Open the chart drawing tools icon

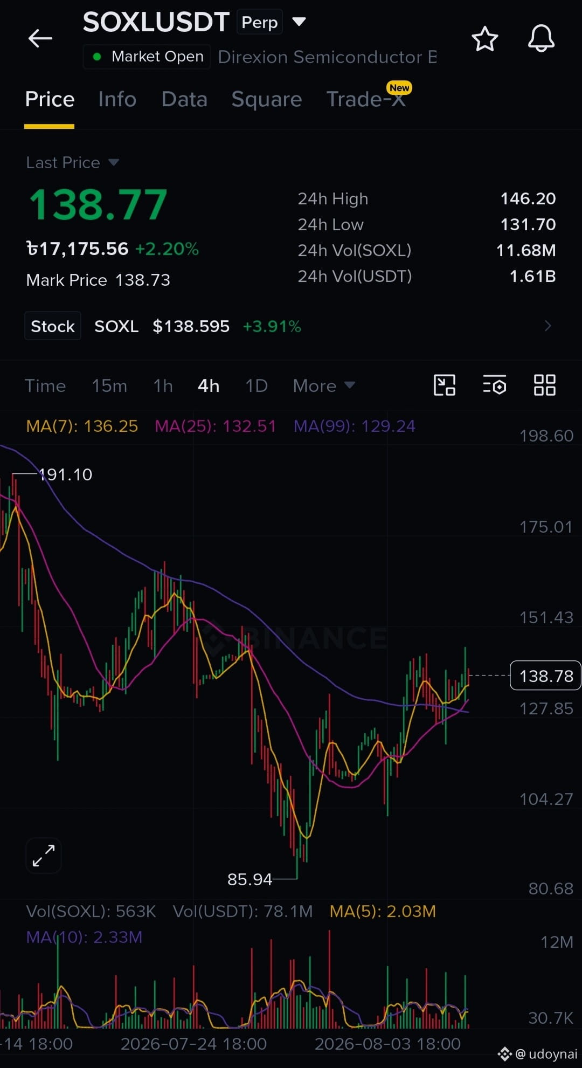click(x=445, y=385)
